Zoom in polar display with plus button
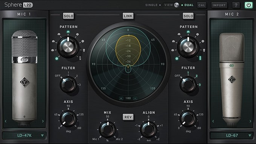 (121, 98)
